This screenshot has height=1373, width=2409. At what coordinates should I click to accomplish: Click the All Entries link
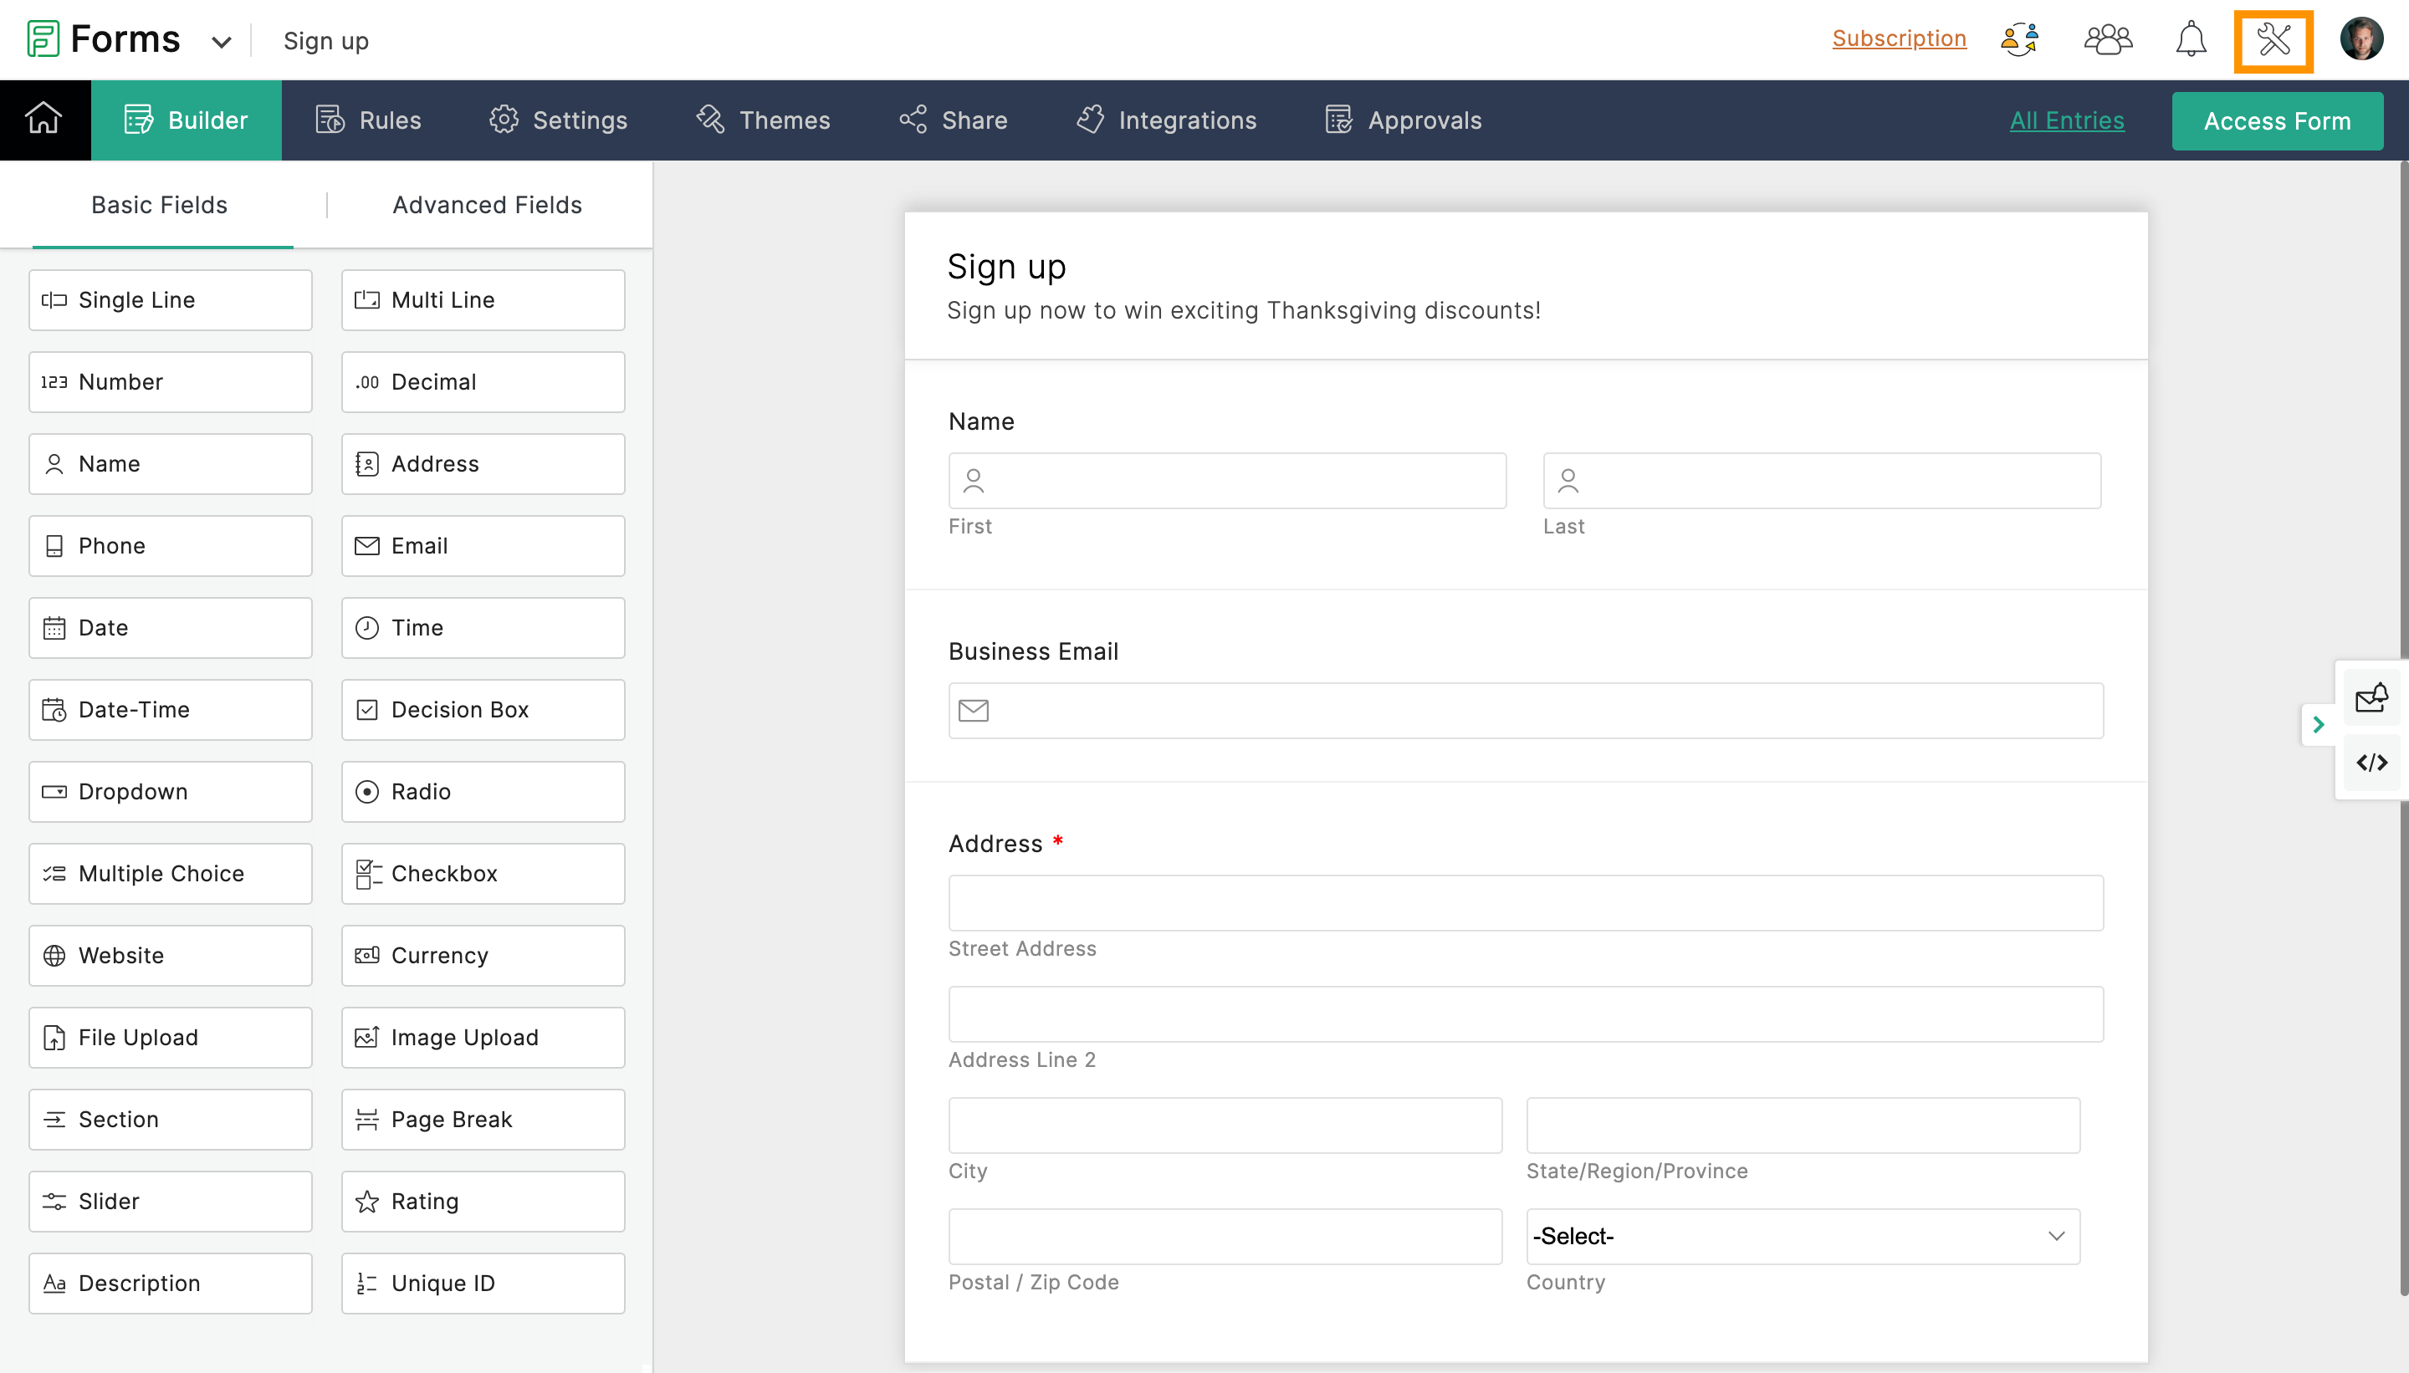coord(2067,119)
